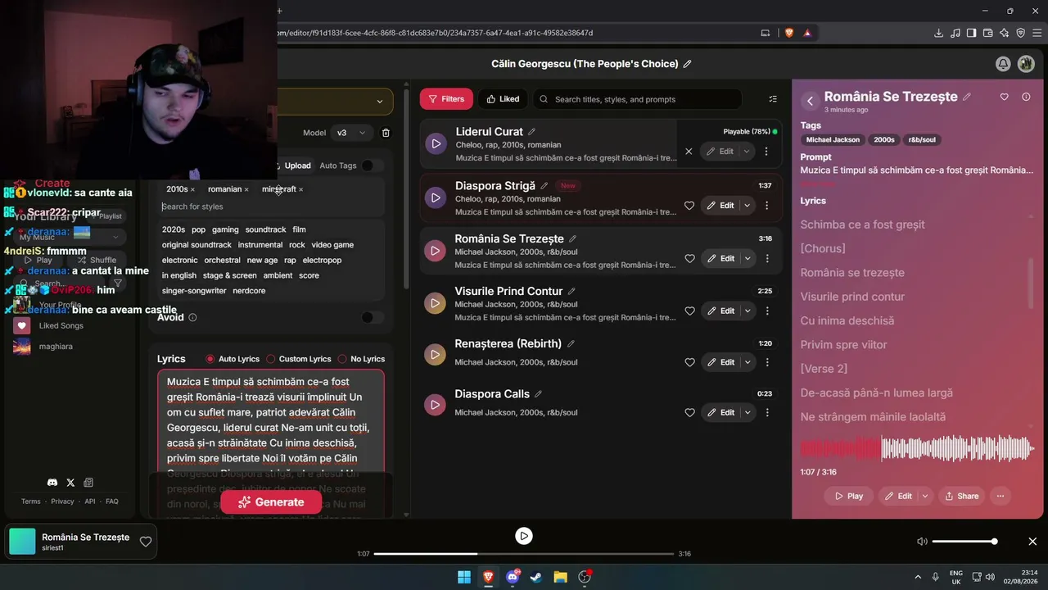Expand the Edit dropdown for Diaspora Calls
Image resolution: width=1048 pixels, height=590 pixels.
(x=748, y=412)
